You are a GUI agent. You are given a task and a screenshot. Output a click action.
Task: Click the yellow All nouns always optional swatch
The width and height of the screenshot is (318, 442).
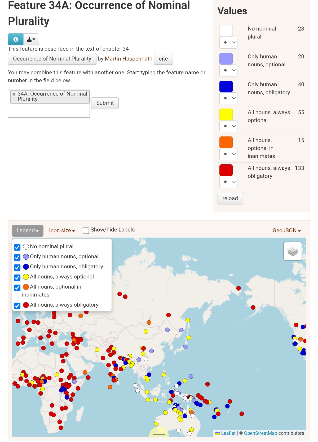(x=226, y=114)
